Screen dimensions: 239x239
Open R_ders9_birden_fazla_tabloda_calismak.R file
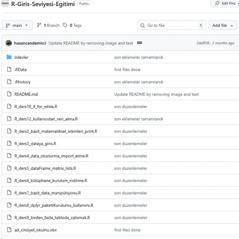click(x=52, y=218)
